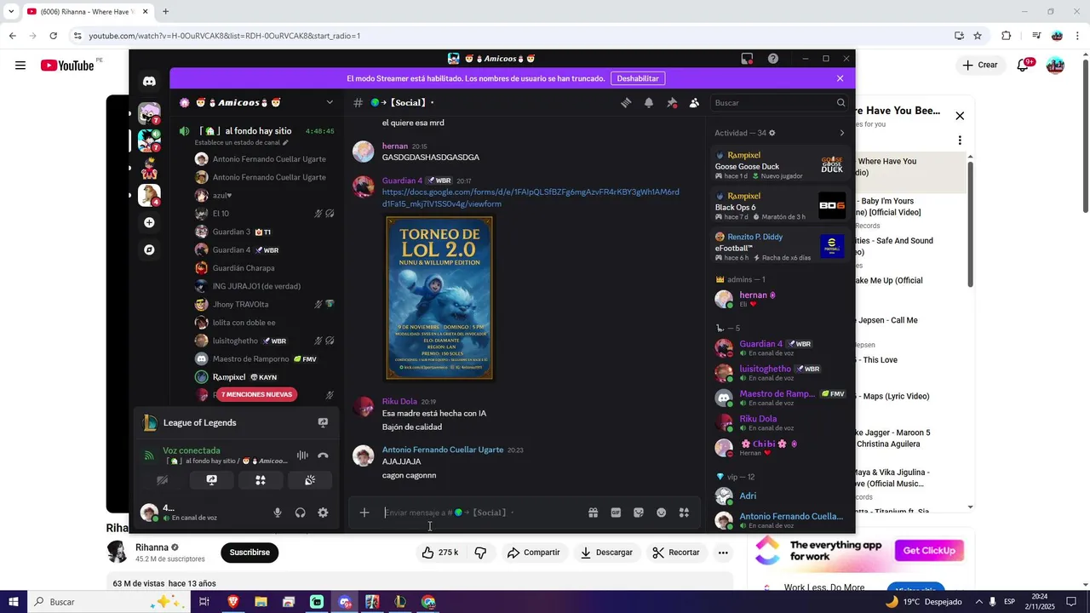Open Renzito P. Diddy's eFootball activity card
This screenshot has width=1090, height=613.
pos(779,247)
